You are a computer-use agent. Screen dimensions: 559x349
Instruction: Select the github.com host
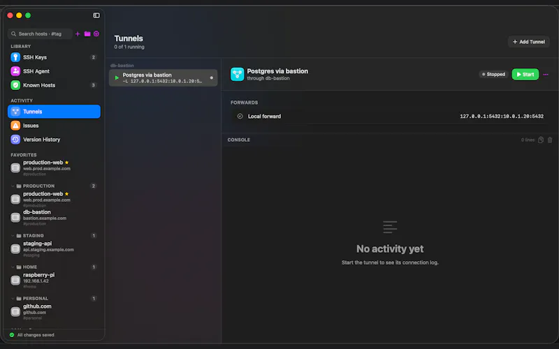click(54, 311)
